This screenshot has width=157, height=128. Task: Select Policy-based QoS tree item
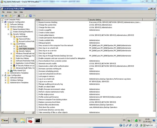tap(19, 70)
